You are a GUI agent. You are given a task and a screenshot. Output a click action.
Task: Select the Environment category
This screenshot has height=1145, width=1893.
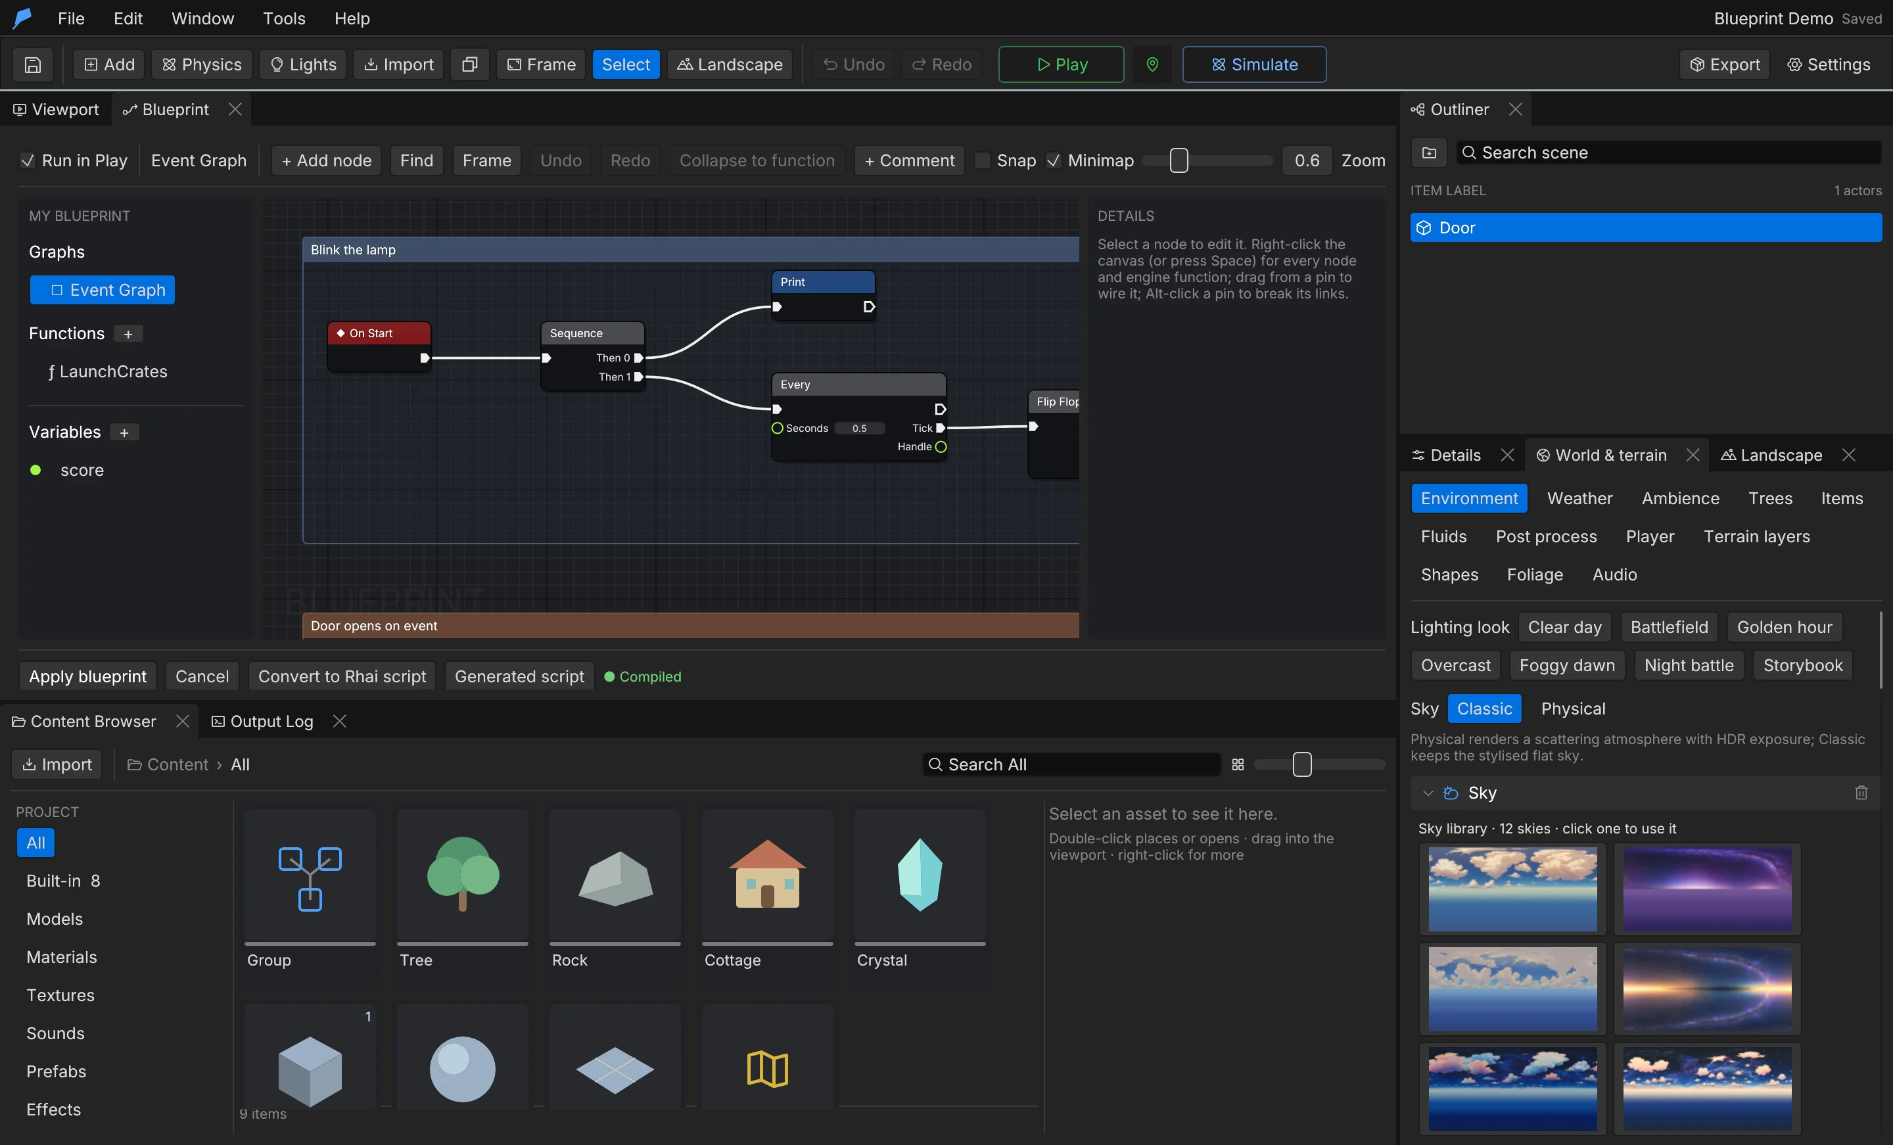coord(1469,499)
